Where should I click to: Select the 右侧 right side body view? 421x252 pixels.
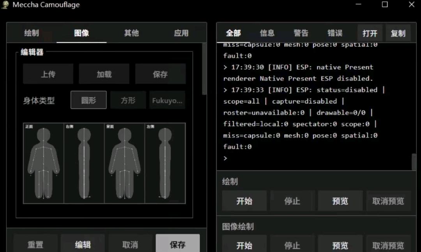[x=84, y=163]
